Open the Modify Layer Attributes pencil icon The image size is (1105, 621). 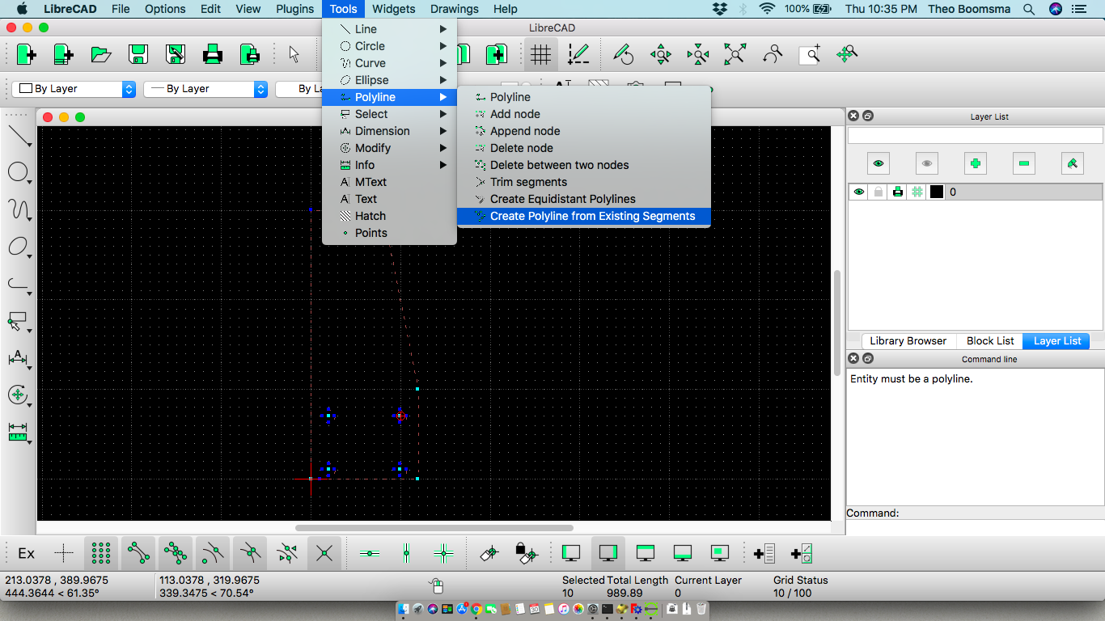point(1072,163)
